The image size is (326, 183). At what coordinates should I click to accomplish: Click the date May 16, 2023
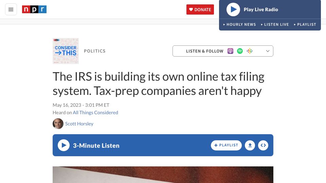pos(67,105)
